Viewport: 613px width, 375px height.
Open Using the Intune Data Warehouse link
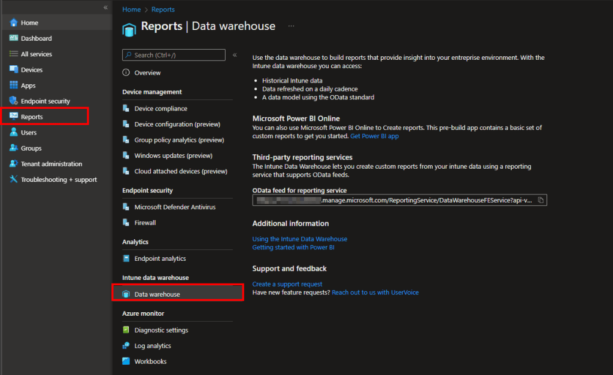(299, 239)
